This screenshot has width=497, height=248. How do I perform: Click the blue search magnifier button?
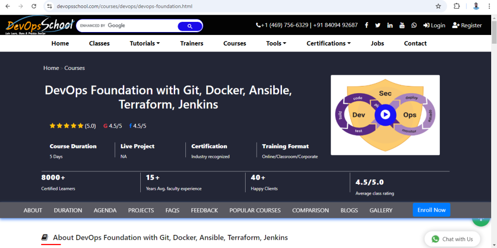(x=190, y=26)
